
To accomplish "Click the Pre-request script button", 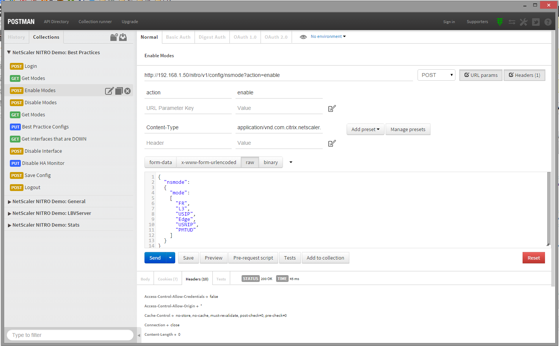I will click(253, 258).
